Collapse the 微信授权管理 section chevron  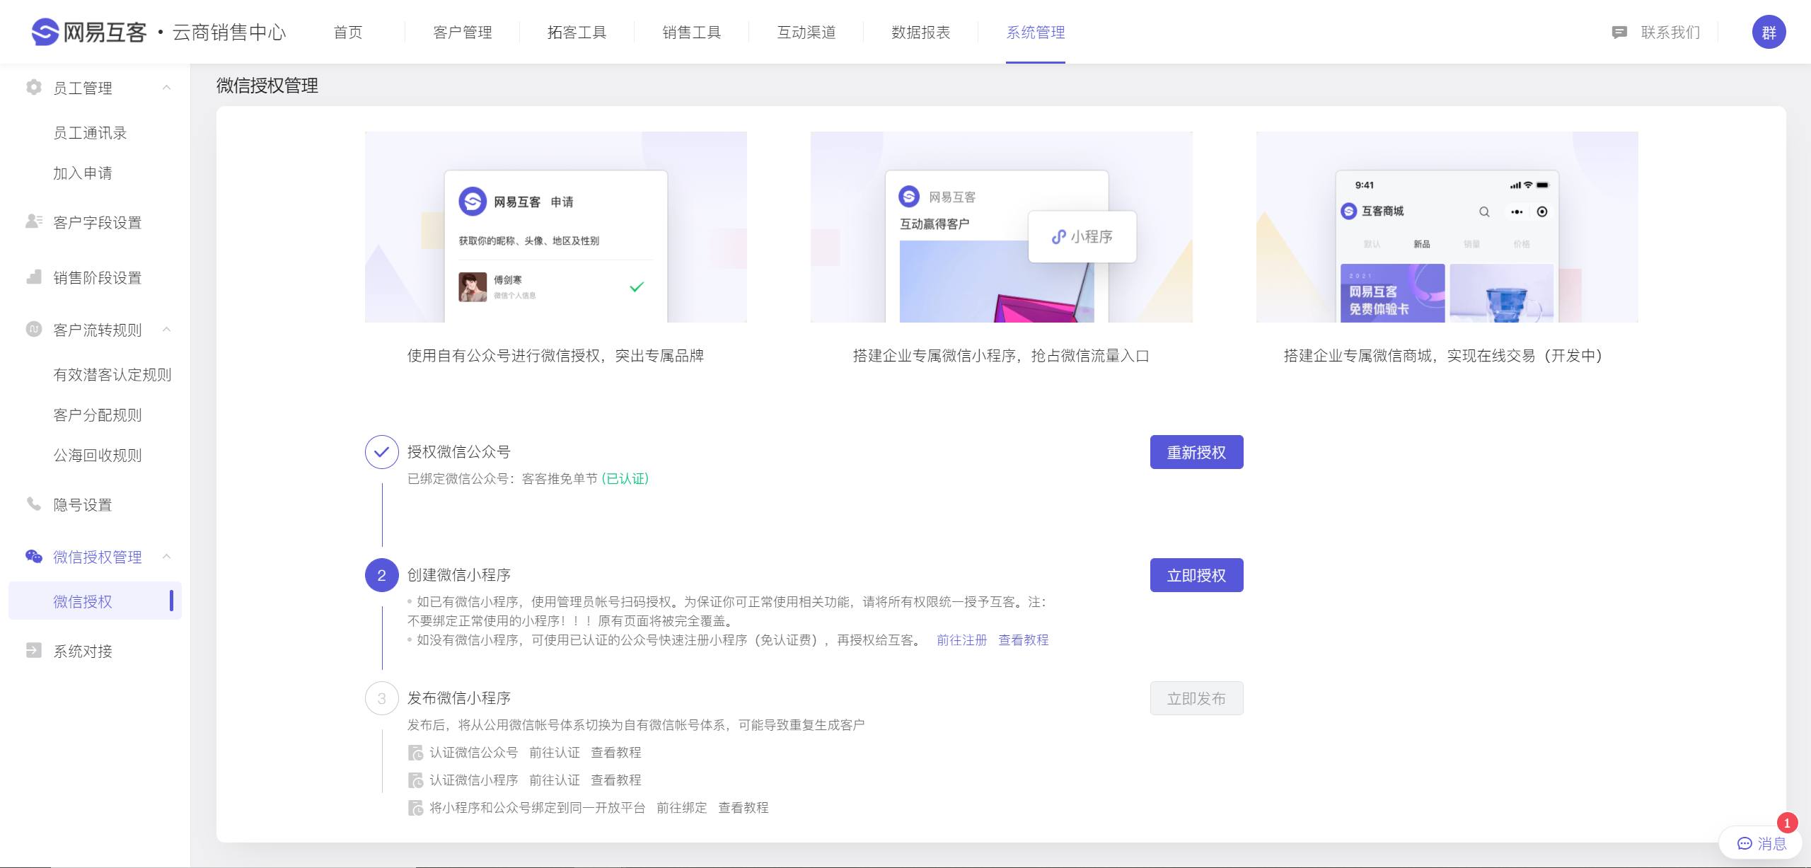click(167, 556)
